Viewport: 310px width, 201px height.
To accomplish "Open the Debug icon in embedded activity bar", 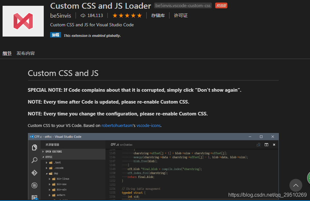I will (34, 185).
